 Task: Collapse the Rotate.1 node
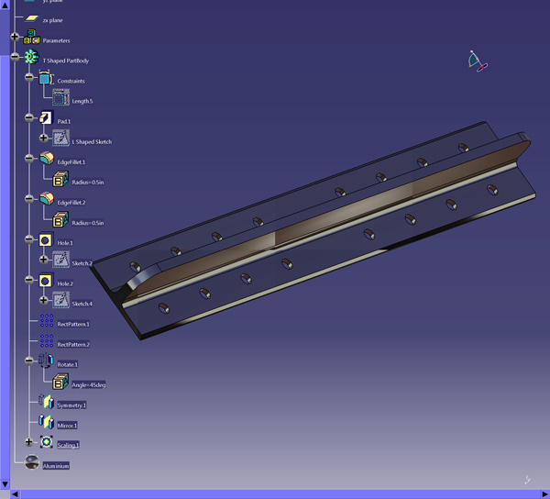pyautogui.click(x=29, y=361)
